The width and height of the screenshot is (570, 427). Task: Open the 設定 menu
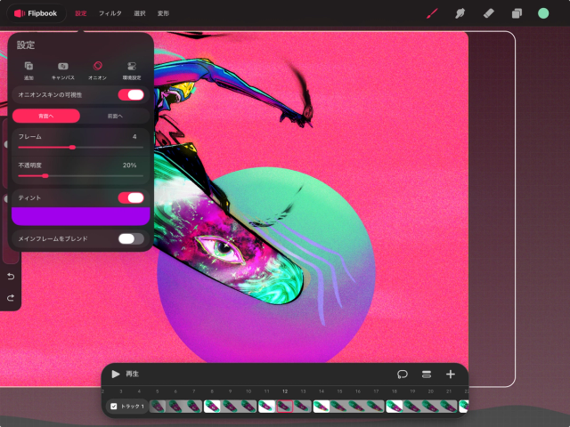tap(81, 13)
